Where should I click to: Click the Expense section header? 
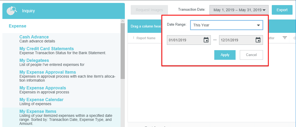point(18,26)
